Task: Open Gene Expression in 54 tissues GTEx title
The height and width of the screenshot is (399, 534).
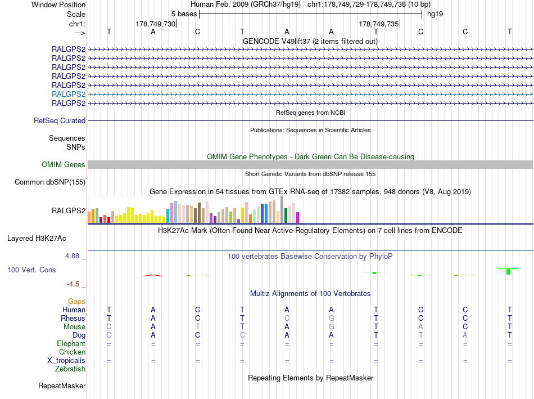Action: coord(310,192)
